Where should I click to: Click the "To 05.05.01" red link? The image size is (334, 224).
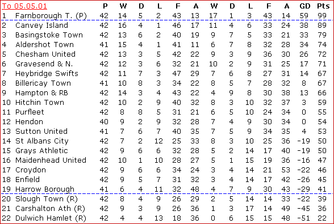pyautogui.click(x=24, y=6)
